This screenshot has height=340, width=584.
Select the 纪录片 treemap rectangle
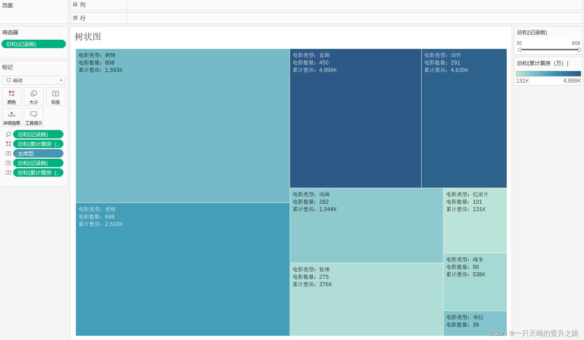point(475,220)
